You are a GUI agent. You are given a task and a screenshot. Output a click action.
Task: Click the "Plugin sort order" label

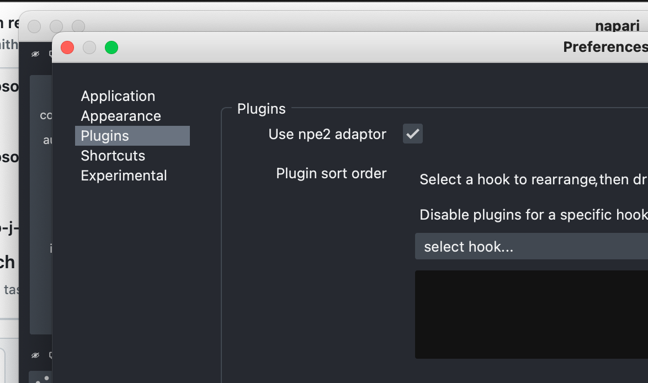331,173
